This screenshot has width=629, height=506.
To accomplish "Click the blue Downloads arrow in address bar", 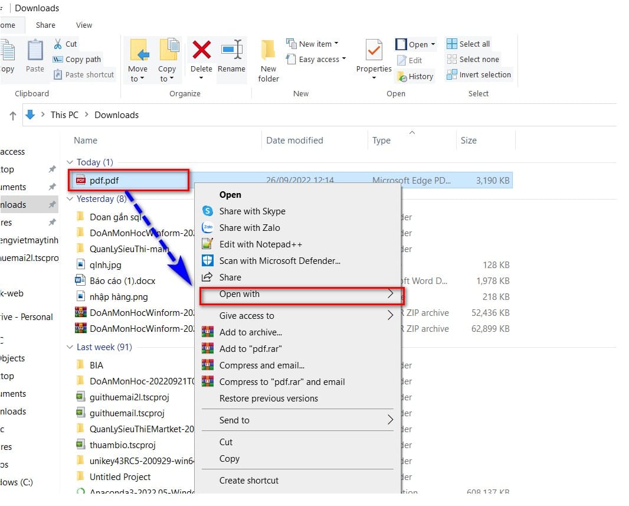I will (30, 115).
